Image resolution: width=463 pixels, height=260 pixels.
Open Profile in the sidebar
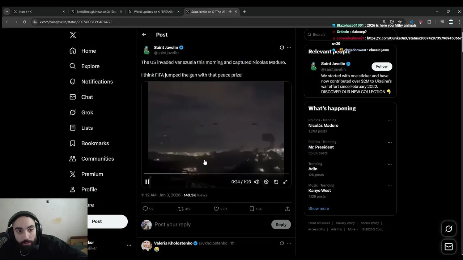point(83,190)
